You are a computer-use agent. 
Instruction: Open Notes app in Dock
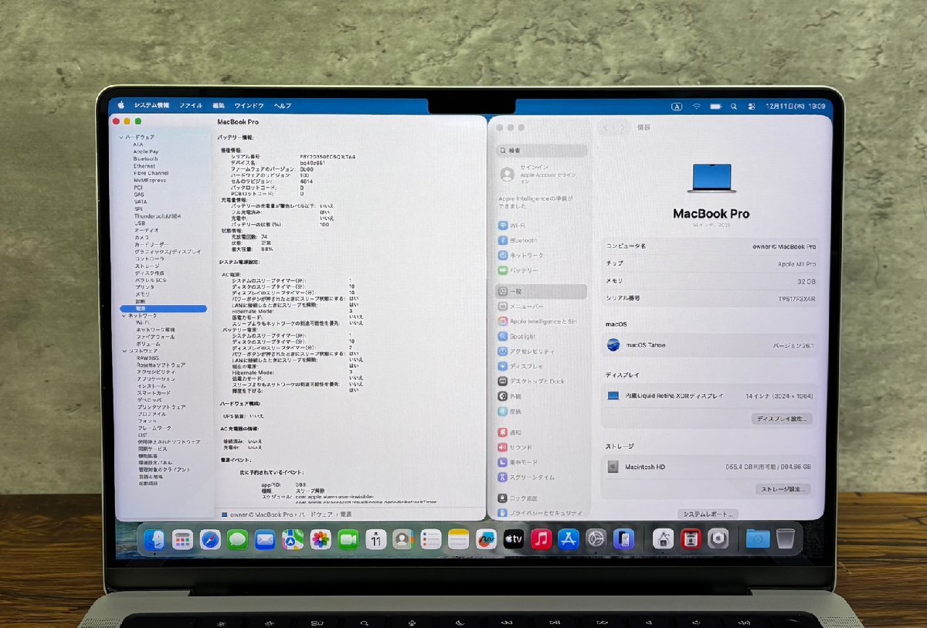(459, 539)
